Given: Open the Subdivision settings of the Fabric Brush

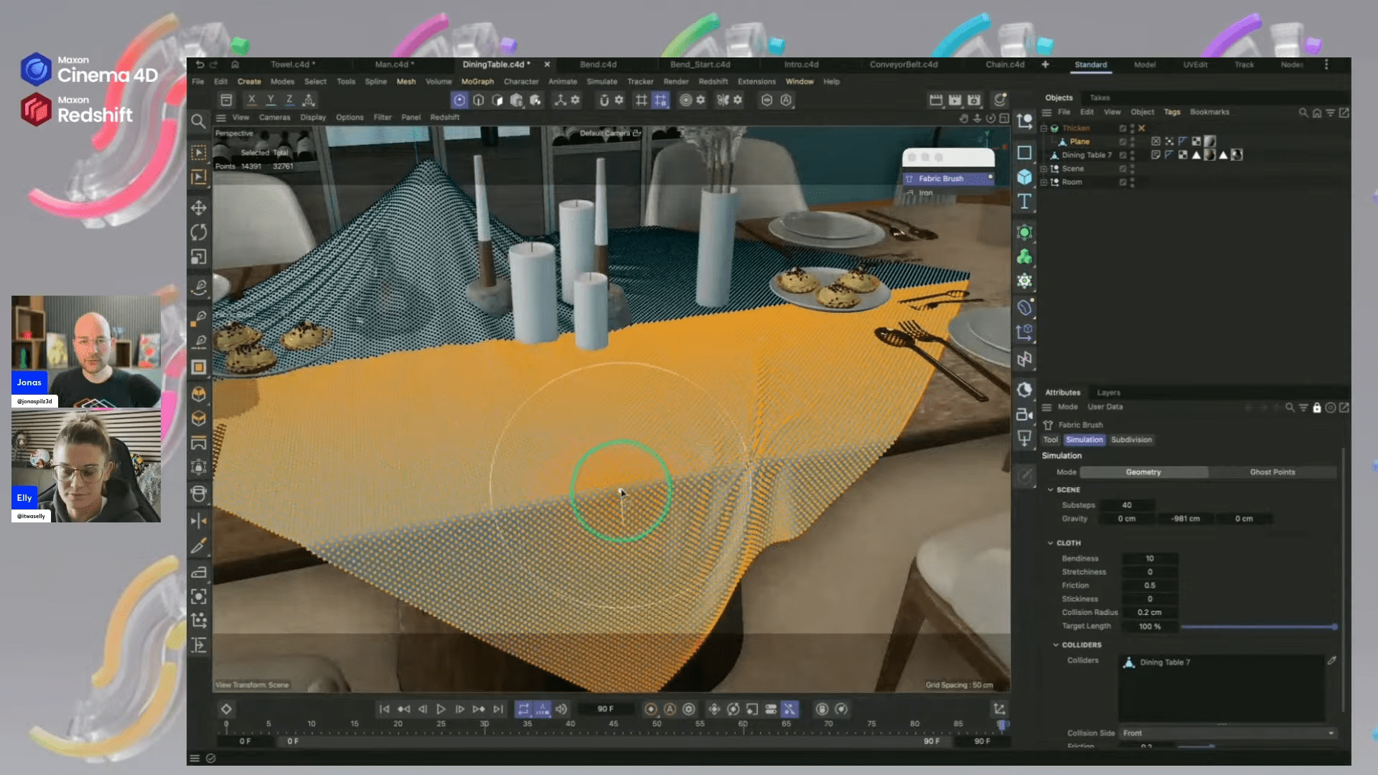Looking at the screenshot, I should click(1132, 440).
